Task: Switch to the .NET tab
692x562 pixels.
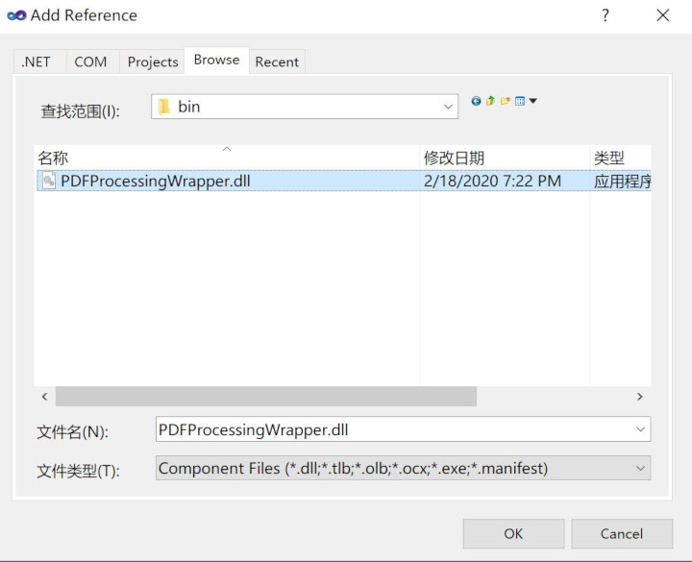Action: tap(37, 61)
